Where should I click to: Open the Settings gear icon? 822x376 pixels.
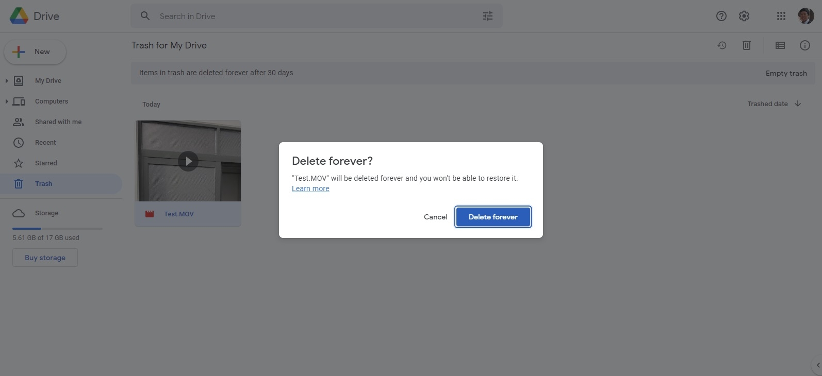(744, 16)
